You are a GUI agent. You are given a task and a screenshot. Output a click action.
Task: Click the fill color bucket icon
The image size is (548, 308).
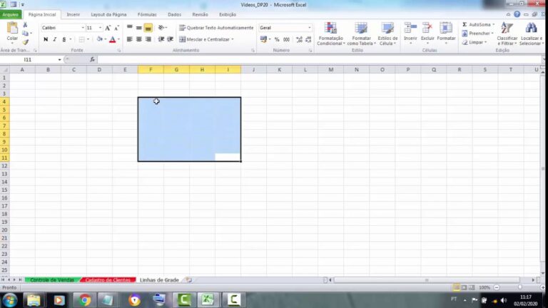pos(100,39)
